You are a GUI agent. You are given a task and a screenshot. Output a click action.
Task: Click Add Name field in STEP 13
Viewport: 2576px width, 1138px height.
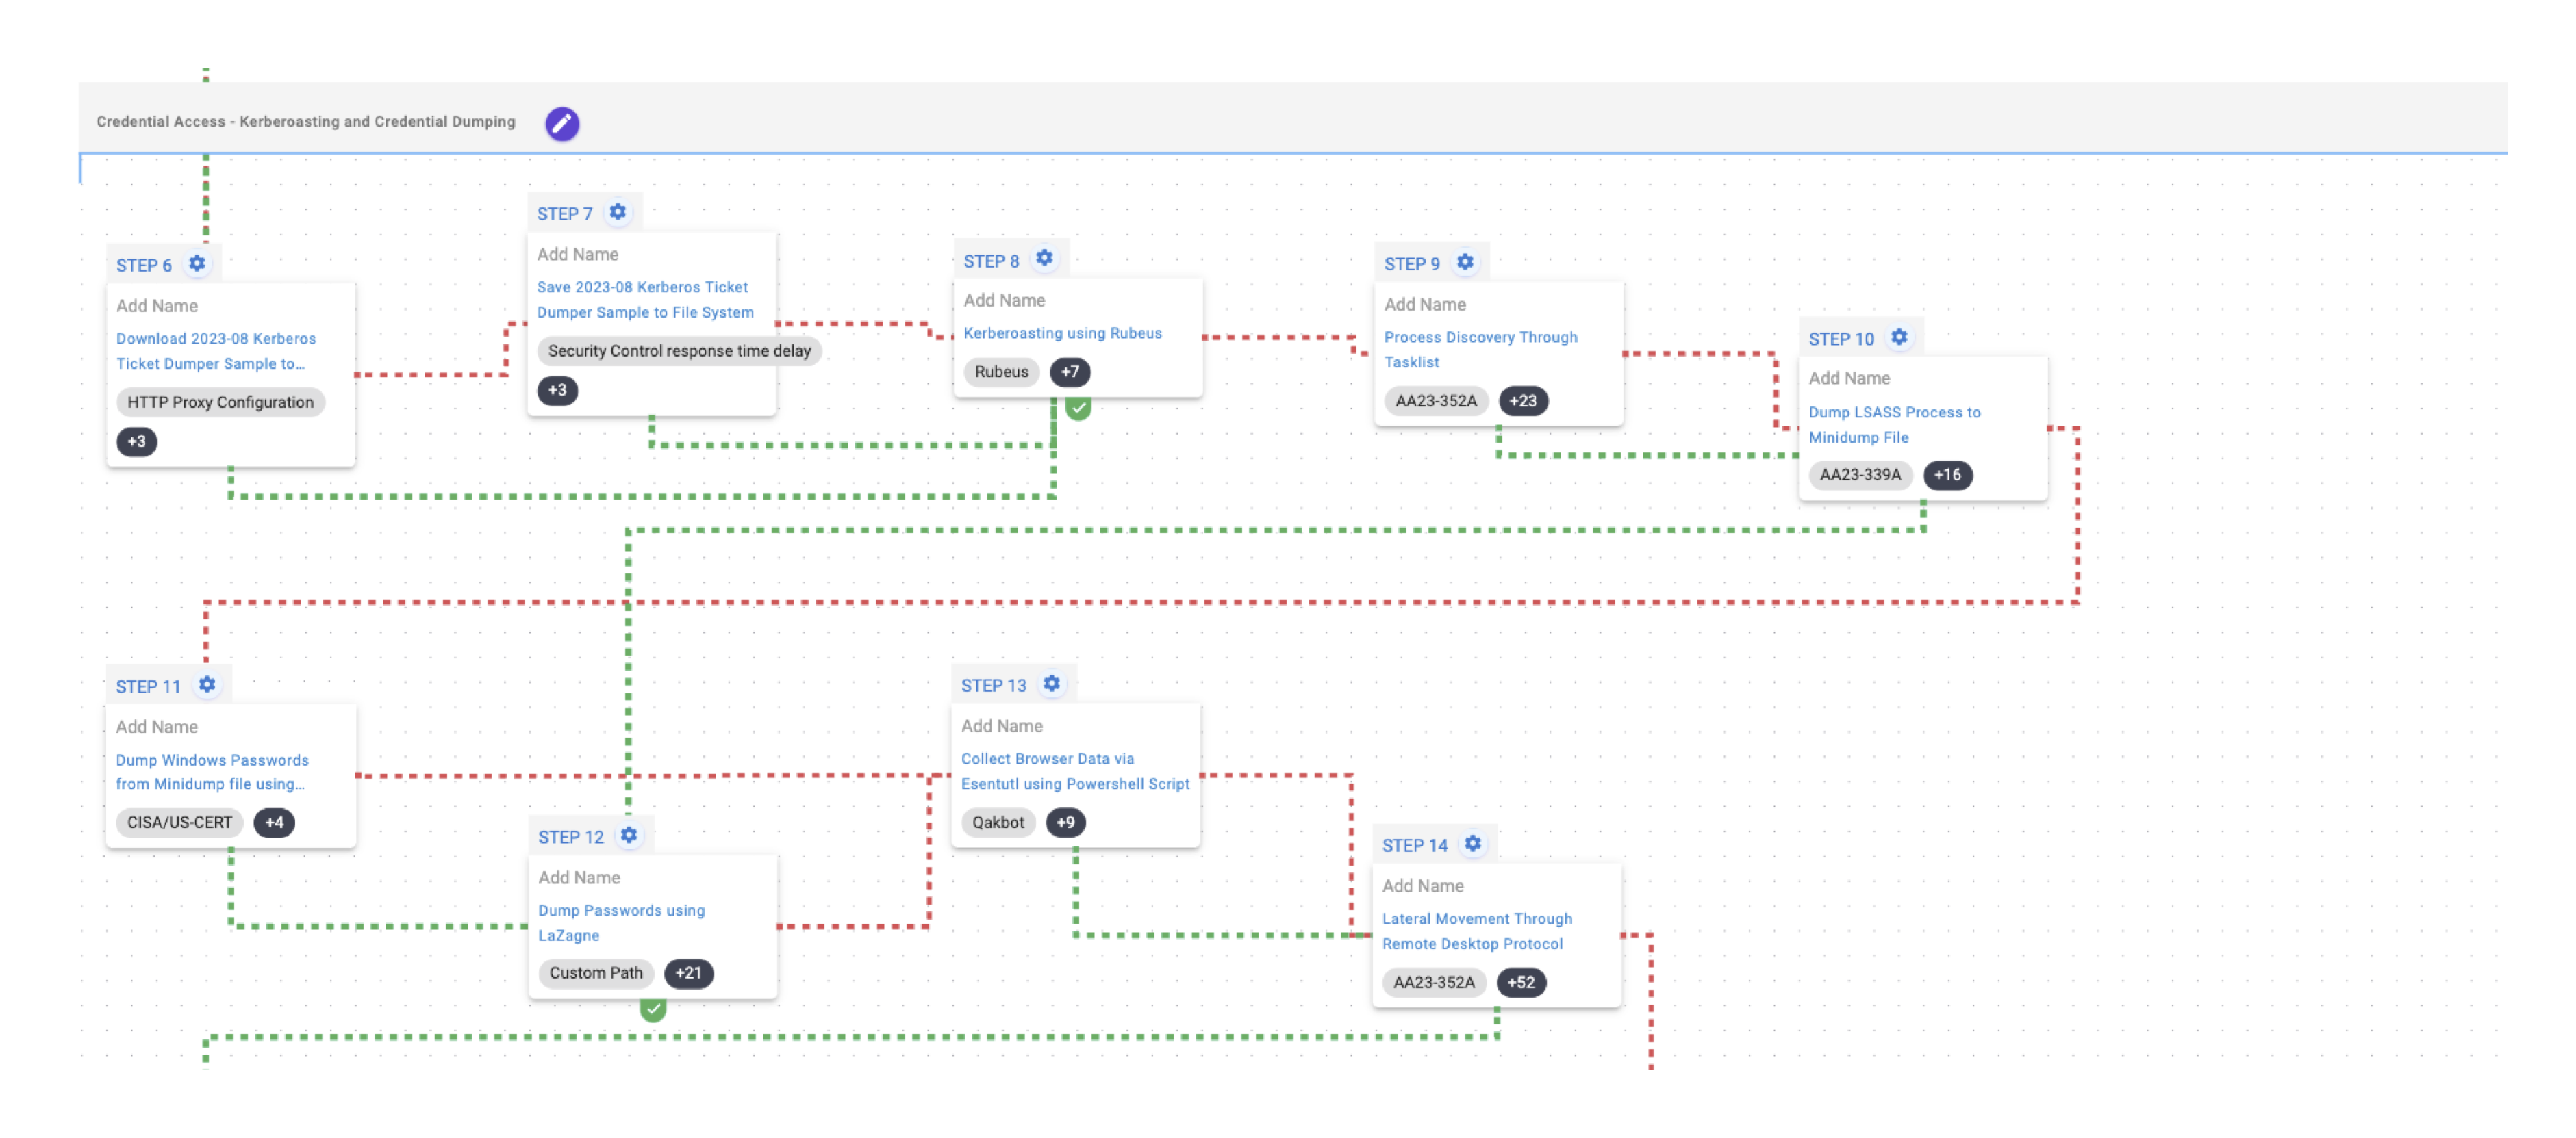click(x=1002, y=725)
